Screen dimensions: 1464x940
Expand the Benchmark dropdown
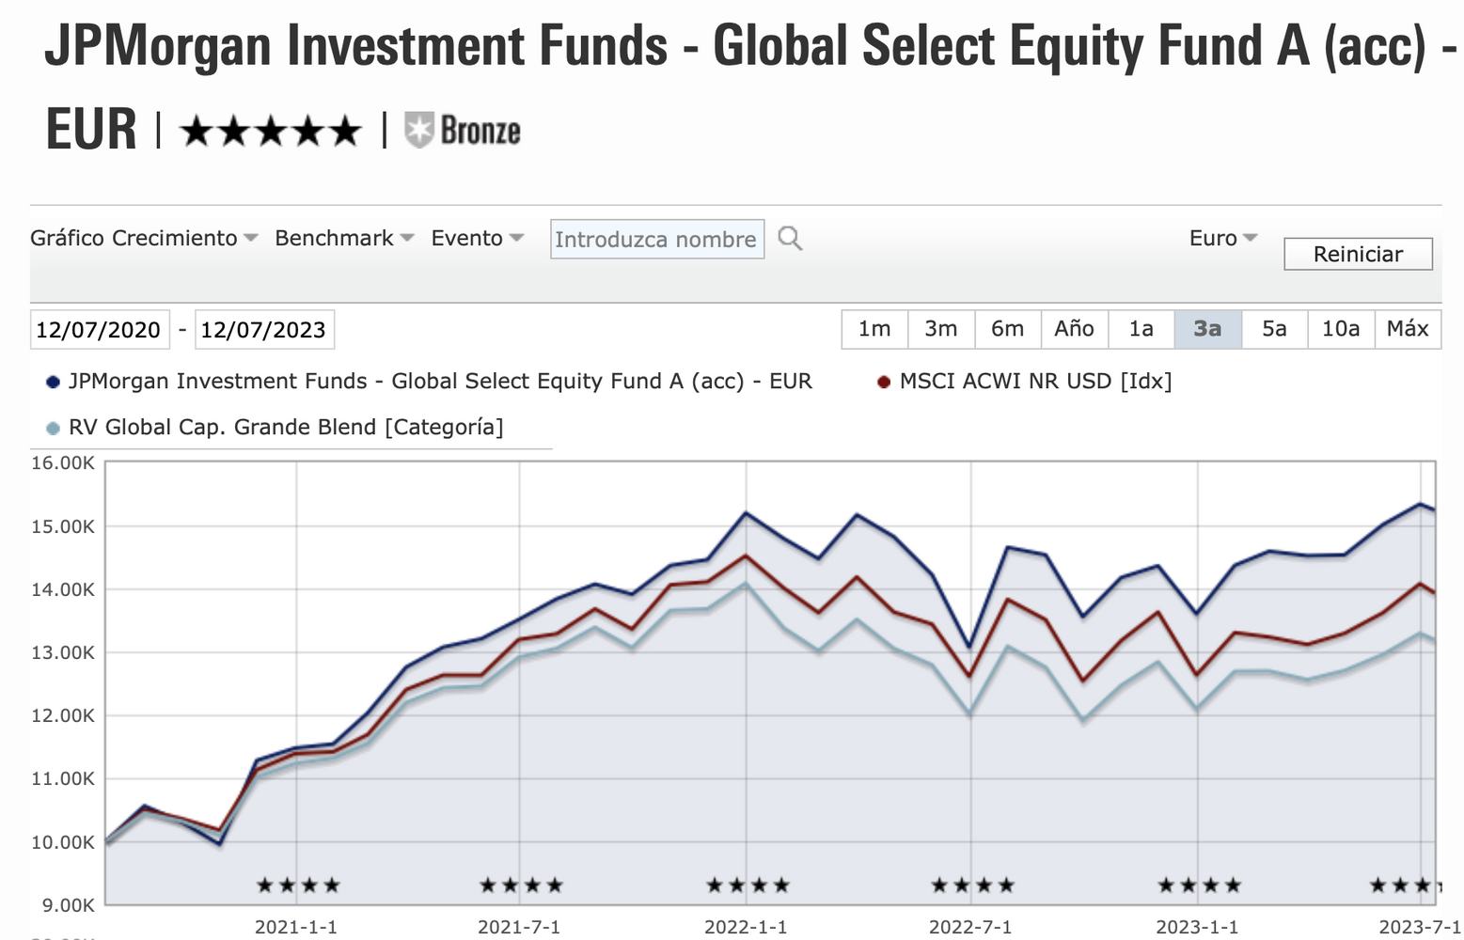344,239
